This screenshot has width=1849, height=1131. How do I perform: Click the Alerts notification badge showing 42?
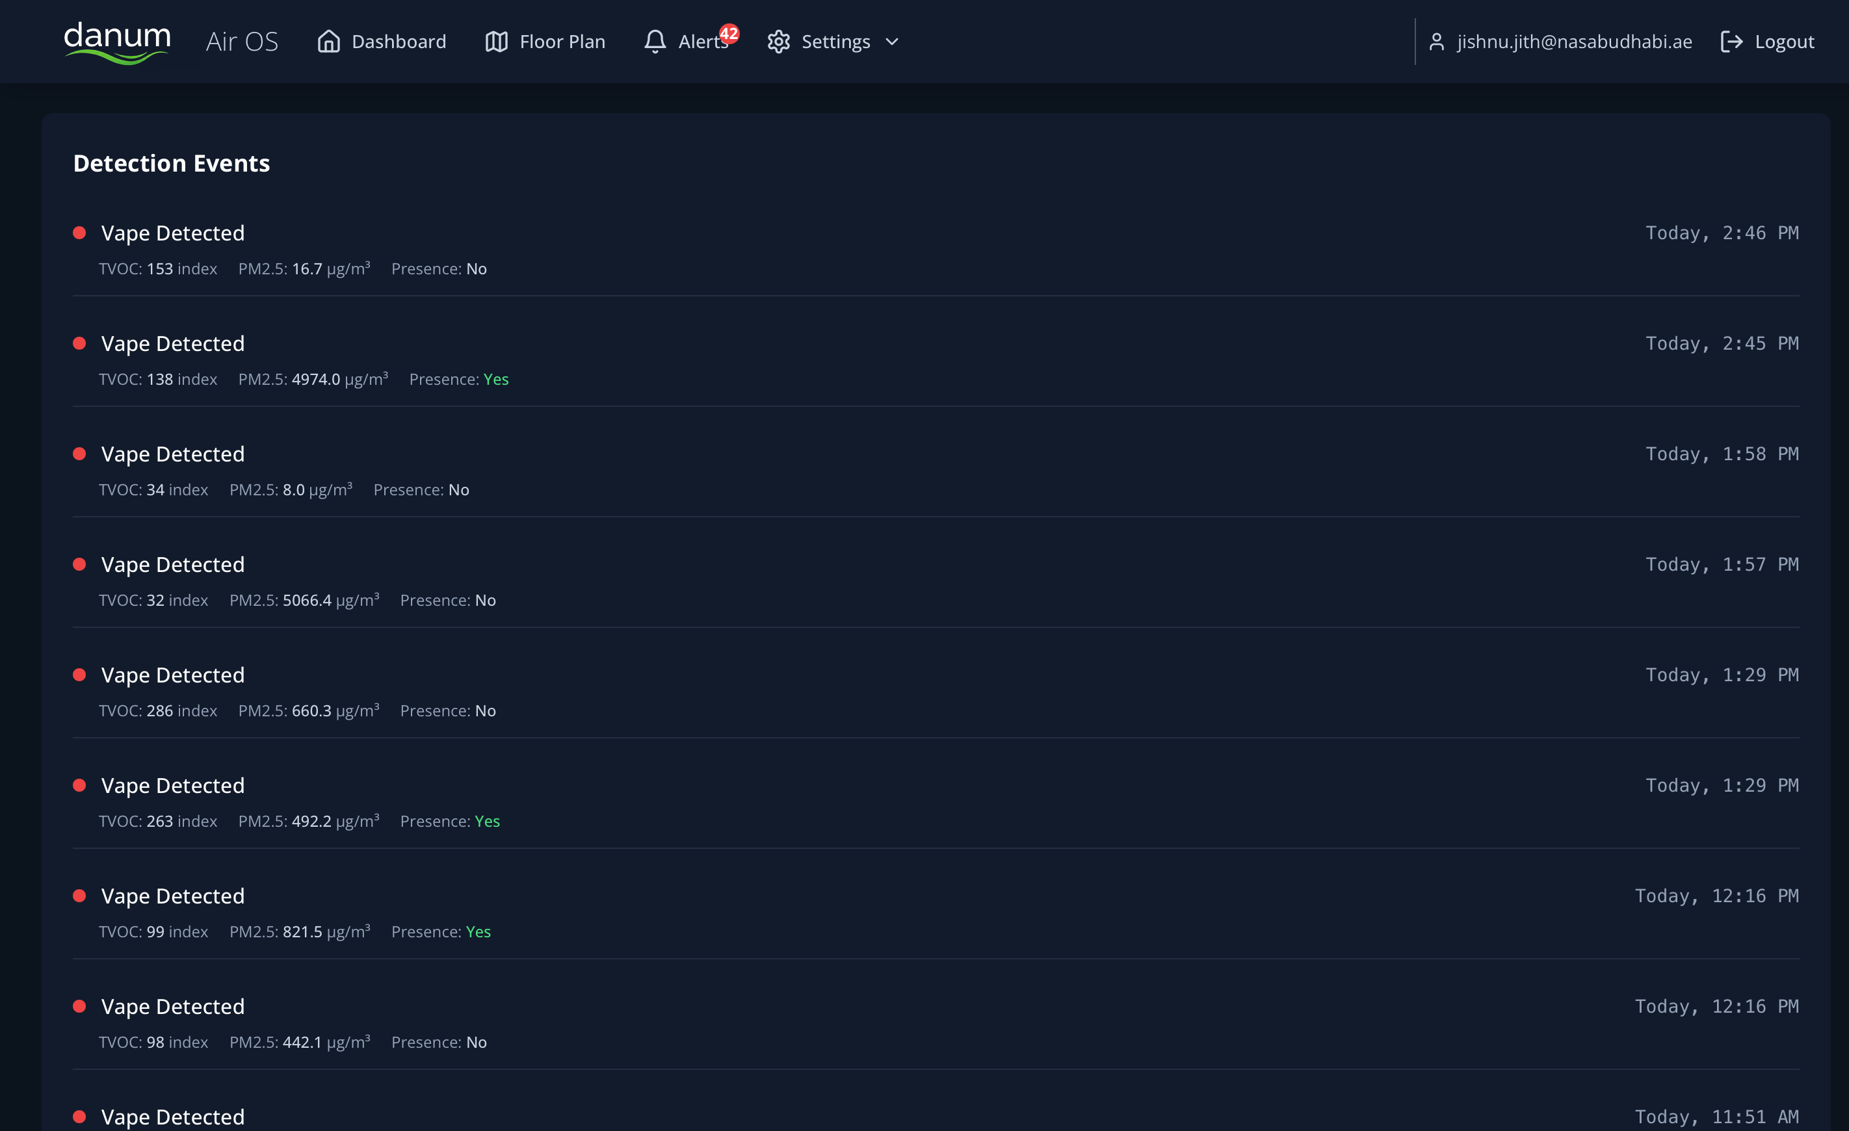coord(729,33)
